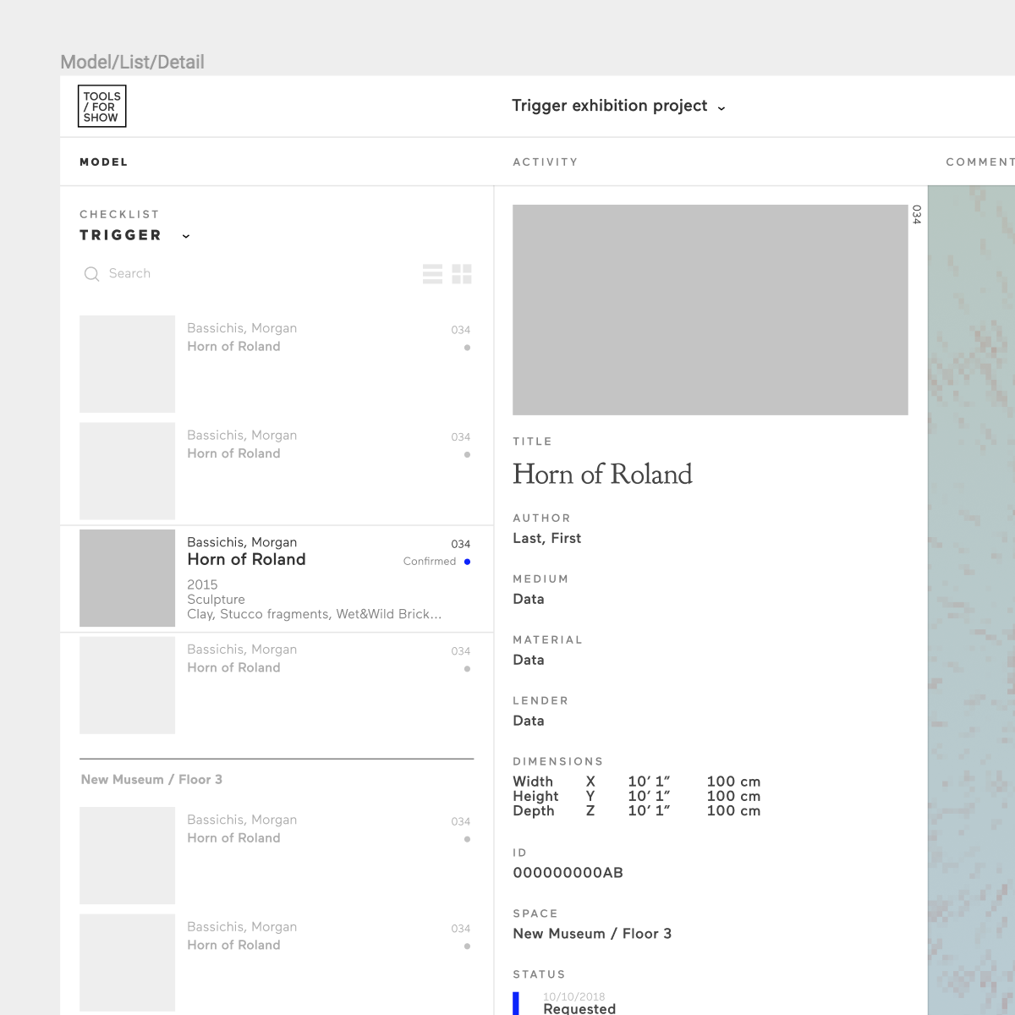
Task: Expand the Trigger checklist dropdown
Action: coord(134,235)
